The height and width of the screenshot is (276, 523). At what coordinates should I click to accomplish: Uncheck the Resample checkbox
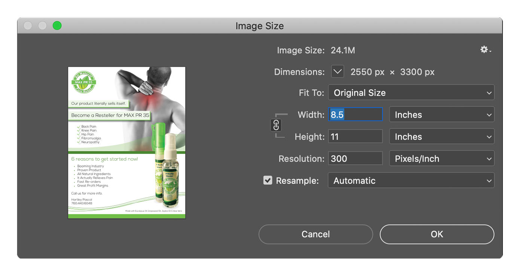click(268, 181)
